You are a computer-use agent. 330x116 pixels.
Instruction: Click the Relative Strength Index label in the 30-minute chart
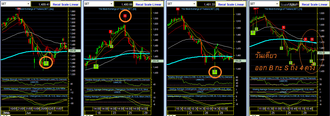200,78
